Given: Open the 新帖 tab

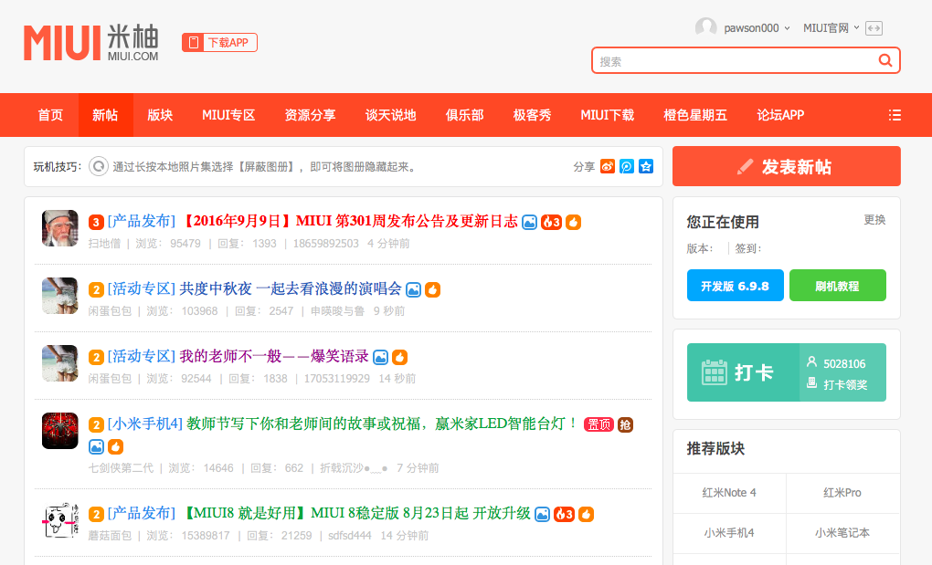Looking at the screenshot, I should tap(105, 115).
